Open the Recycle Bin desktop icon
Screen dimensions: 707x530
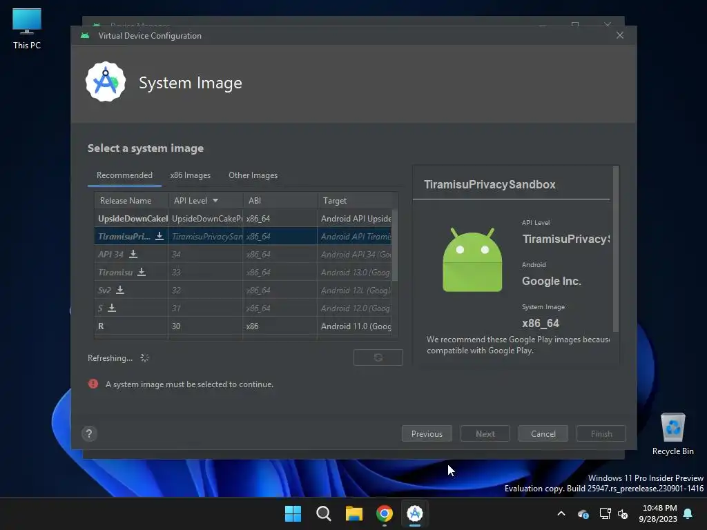672,434
